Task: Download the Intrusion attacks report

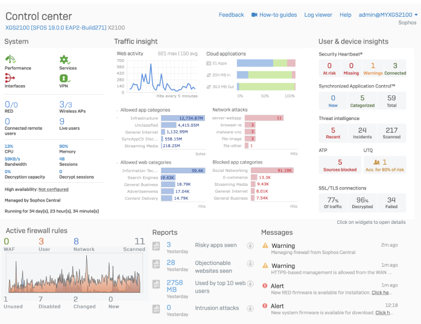Action: [250, 308]
